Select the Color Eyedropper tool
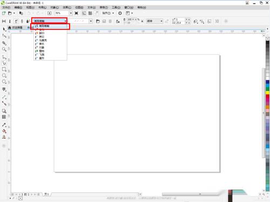Image resolution: width=270 pixels, height=202 pixels. (x=4, y=125)
